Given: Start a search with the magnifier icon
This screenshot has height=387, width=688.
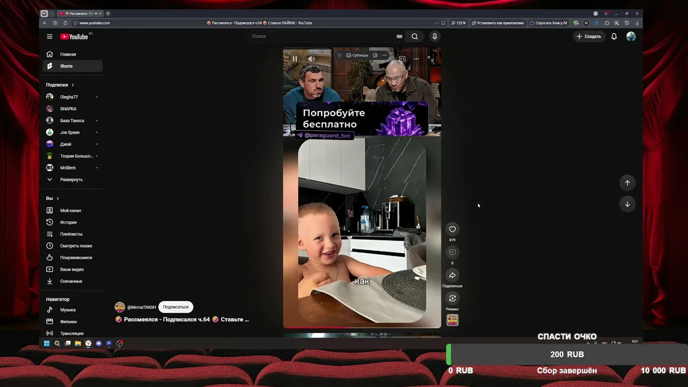Looking at the screenshot, I should (x=414, y=37).
